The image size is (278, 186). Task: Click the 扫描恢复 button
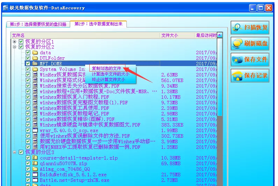point(250,27)
